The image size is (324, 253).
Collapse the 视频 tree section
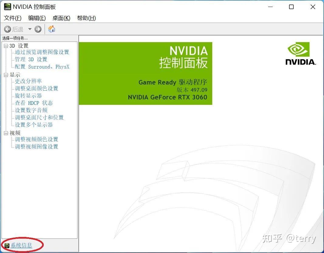[6, 133]
